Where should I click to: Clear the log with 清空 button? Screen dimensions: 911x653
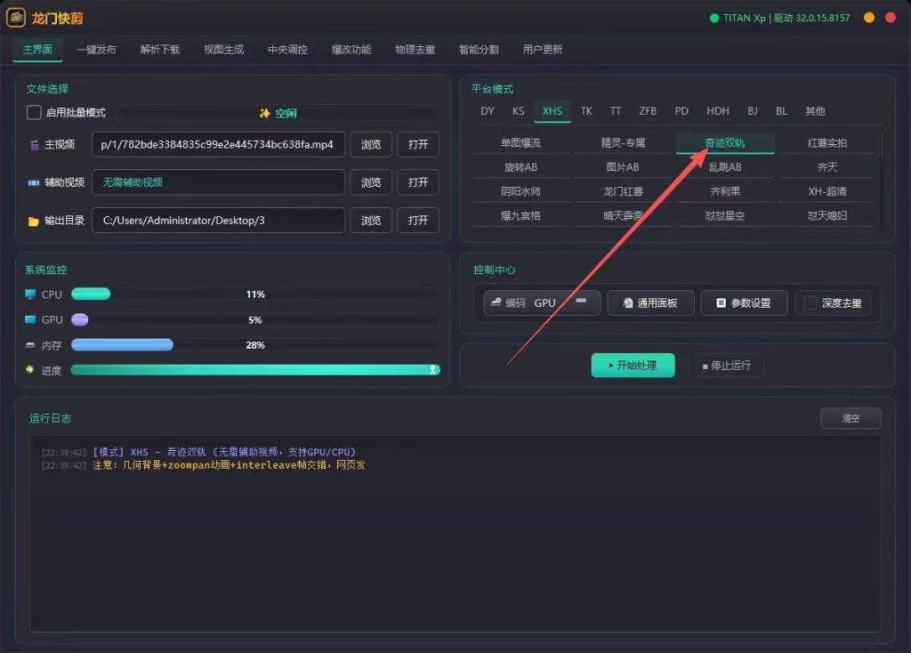tap(851, 418)
